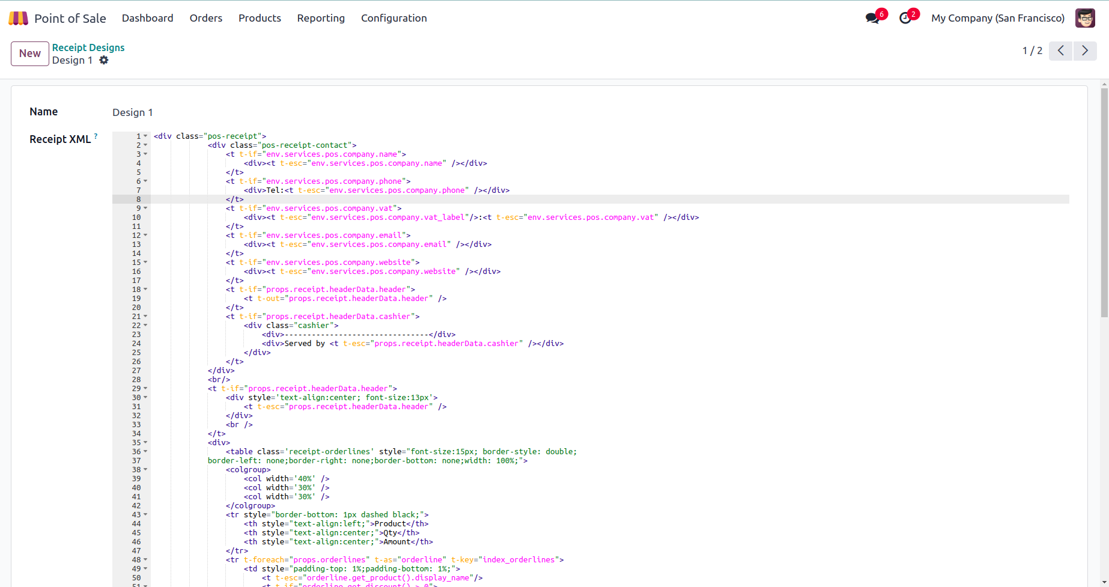This screenshot has width=1109, height=587.
Task: Open the Reporting menu
Action: tap(321, 18)
